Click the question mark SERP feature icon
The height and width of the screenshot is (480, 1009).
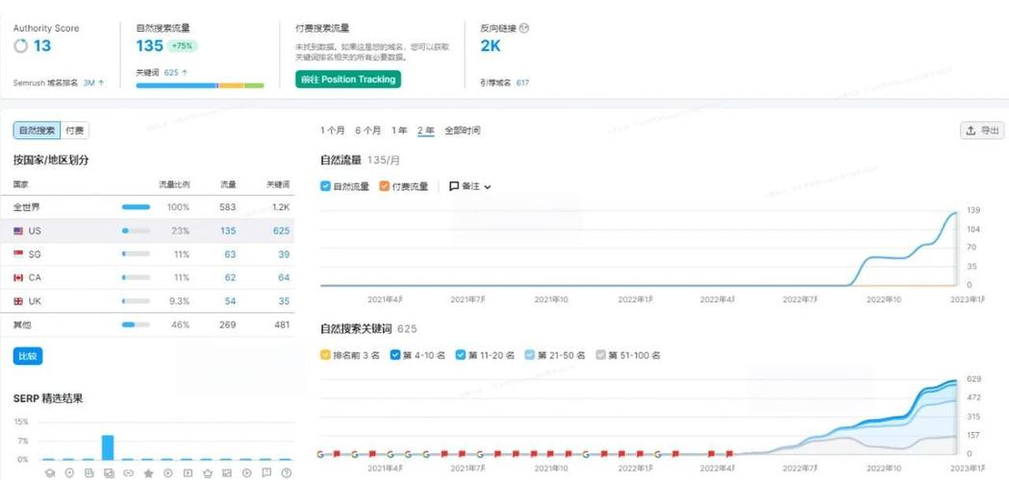coord(286,472)
